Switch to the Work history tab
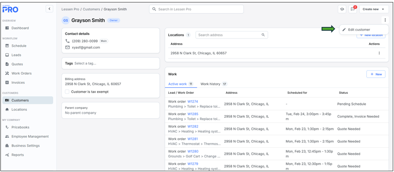This screenshot has width=394, height=172. tap(210, 84)
